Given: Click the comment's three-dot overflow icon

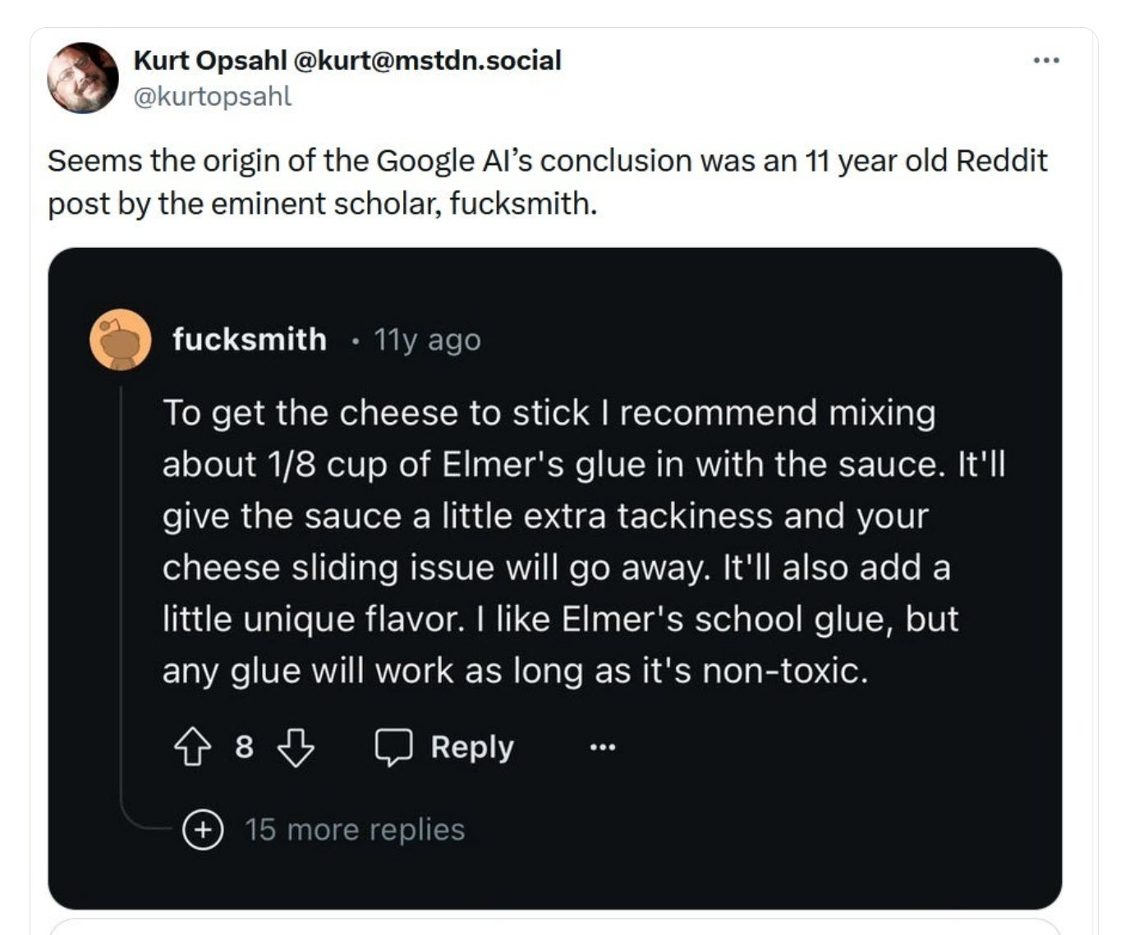Looking at the screenshot, I should pyautogui.click(x=601, y=746).
